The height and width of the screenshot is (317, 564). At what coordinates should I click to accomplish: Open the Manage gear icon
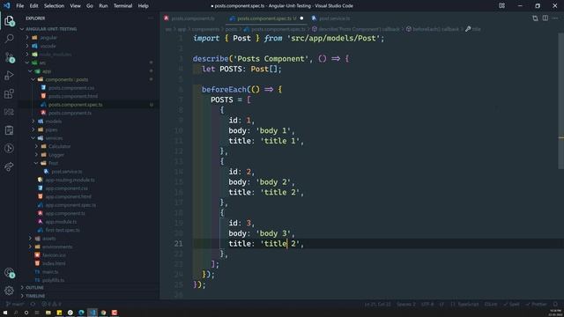pos(10,291)
